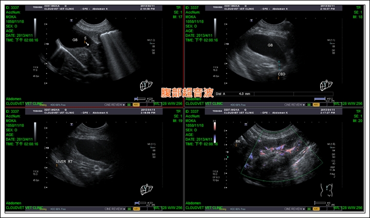Click the cine frame slider in the top-right panel
Image resolution: width=370 pixels, height=218 pixels.
click(x=320, y=98)
